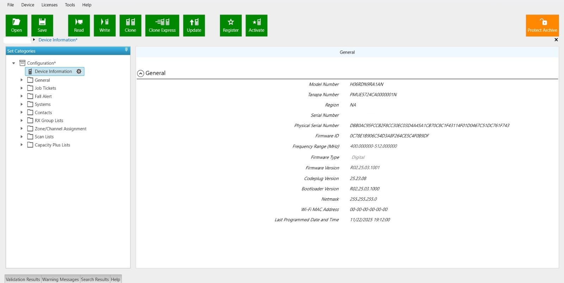564x283 pixels.
Task: Select the Scan Lists tree item
Action: click(44, 137)
